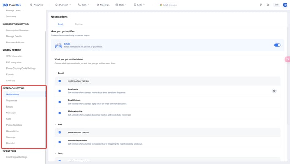
Task: Open Messages under Outreach Setting
Action: pos(11,113)
